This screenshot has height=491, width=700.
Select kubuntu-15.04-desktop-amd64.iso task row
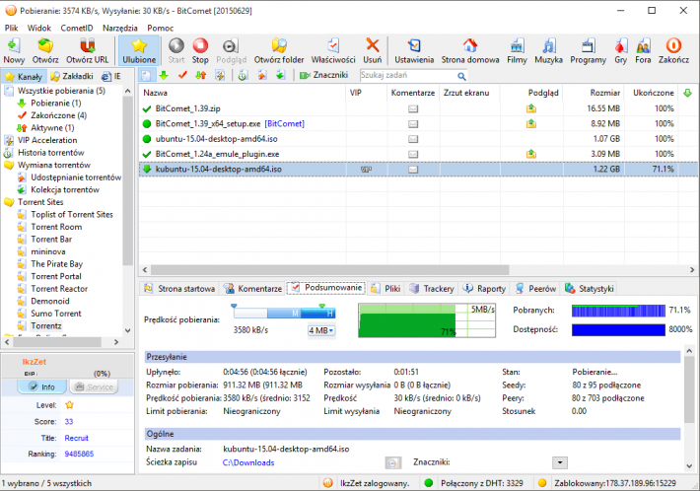pos(418,170)
